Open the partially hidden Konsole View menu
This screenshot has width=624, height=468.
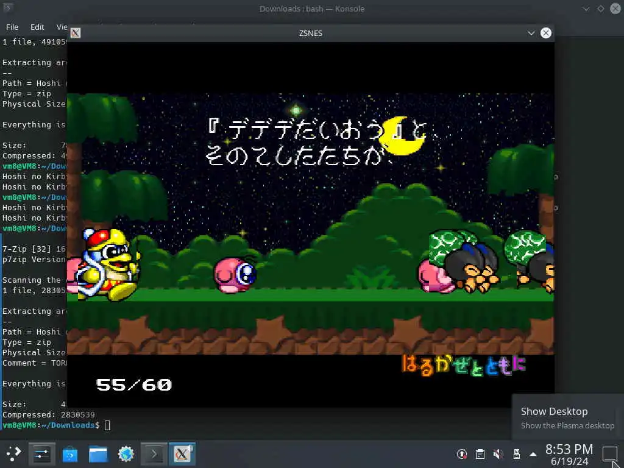[62, 27]
